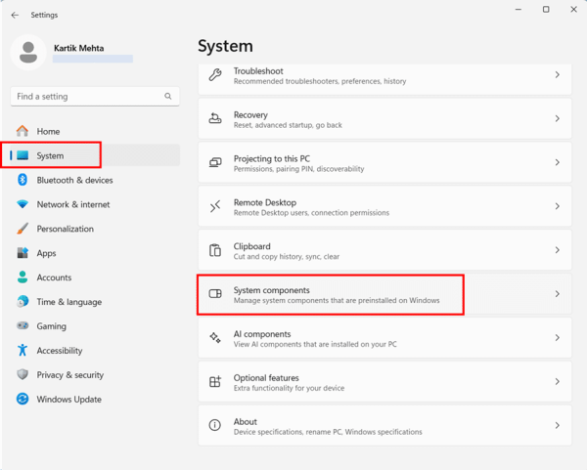Click the Kartik Mehta account name

pos(78,48)
